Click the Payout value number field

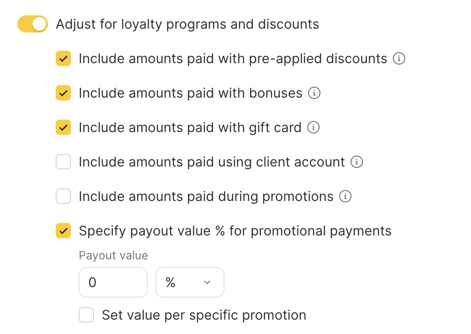click(x=113, y=282)
